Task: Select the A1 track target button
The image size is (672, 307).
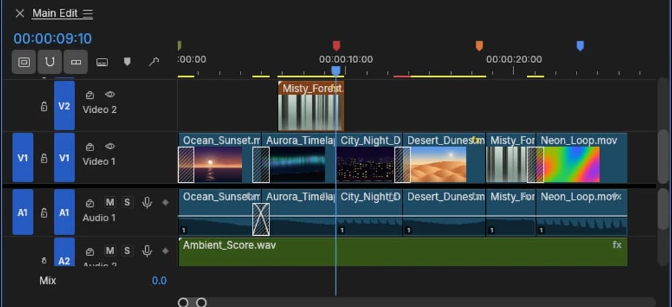Action: coord(65,212)
